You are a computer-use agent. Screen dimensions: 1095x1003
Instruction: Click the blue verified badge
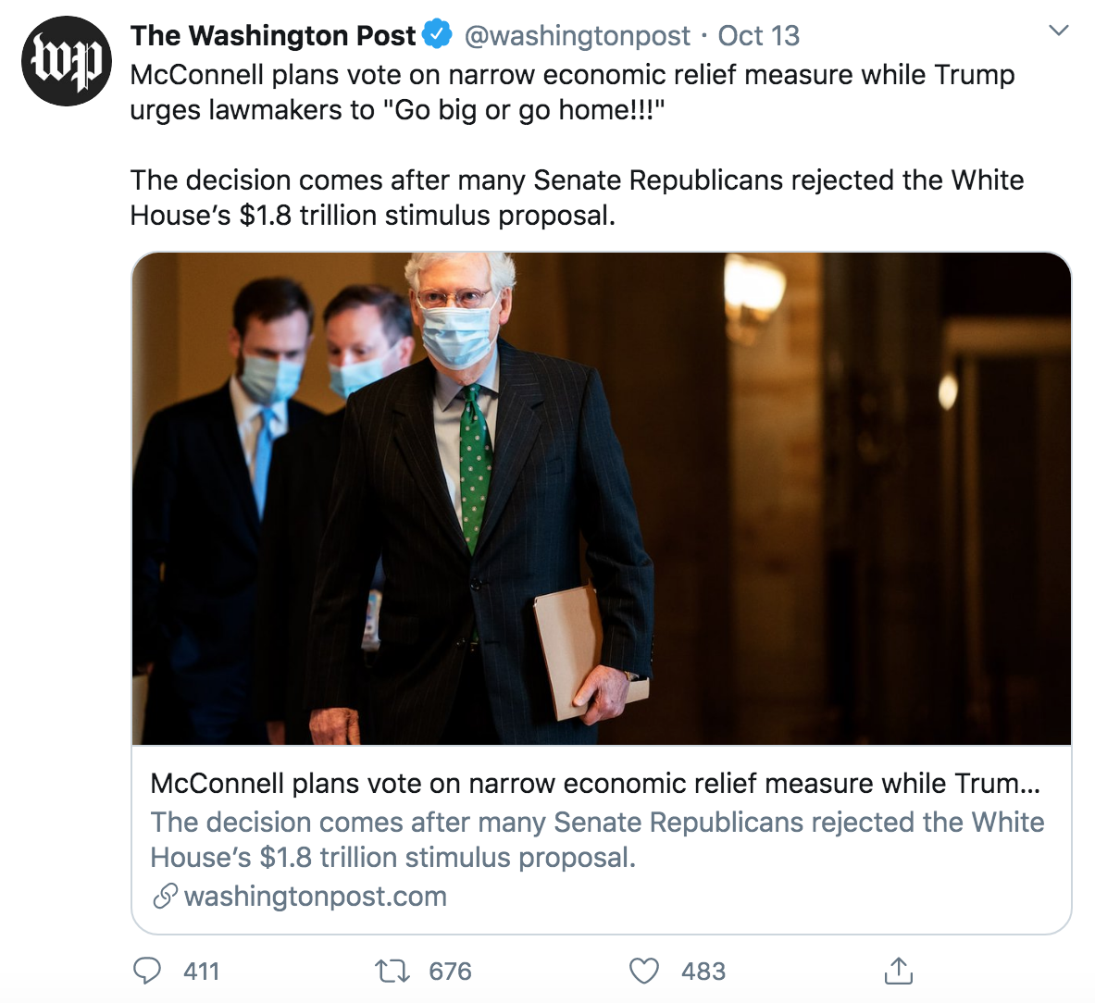(x=437, y=35)
